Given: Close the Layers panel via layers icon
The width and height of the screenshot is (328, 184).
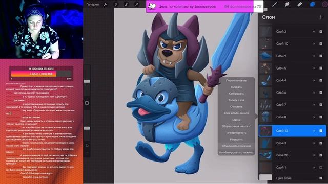Looking at the screenshot, I should [x=312, y=4].
